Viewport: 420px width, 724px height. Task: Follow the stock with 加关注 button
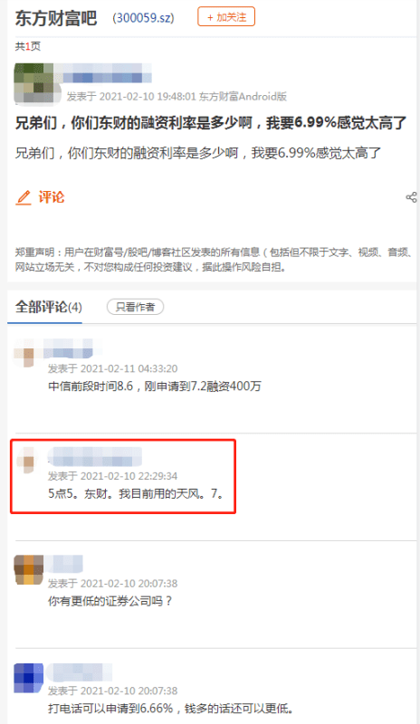(x=226, y=17)
